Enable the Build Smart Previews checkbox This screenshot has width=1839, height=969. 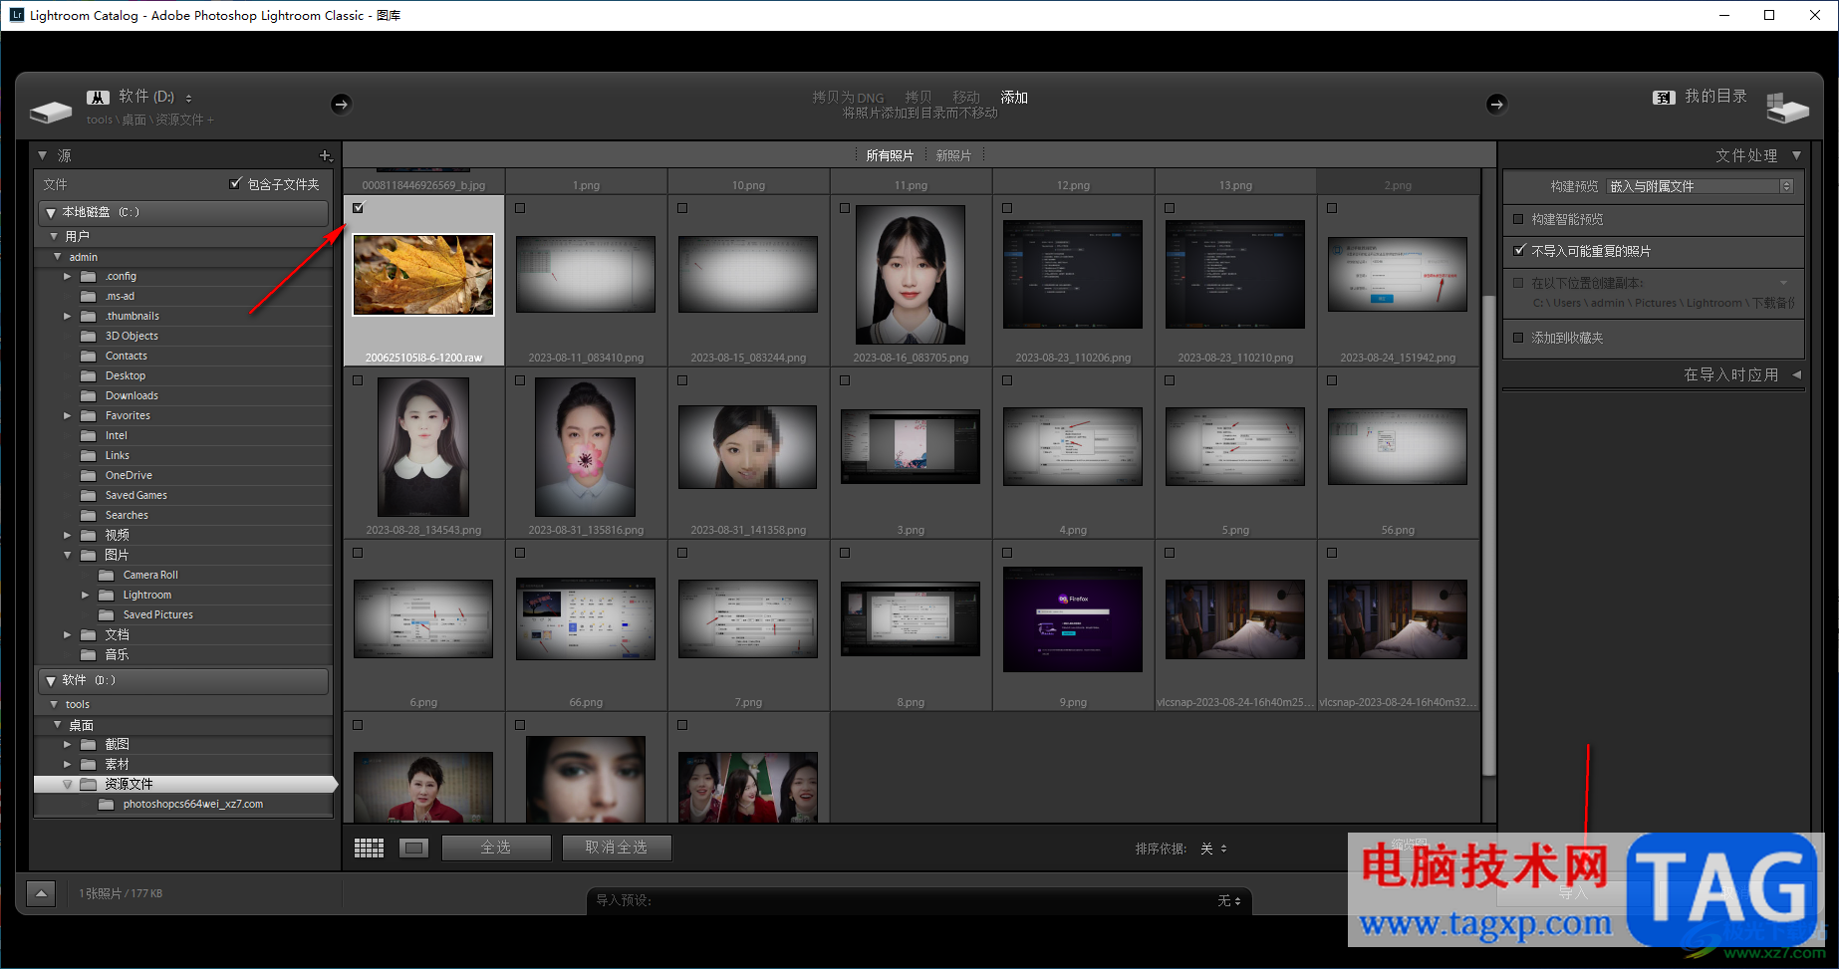(1518, 219)
